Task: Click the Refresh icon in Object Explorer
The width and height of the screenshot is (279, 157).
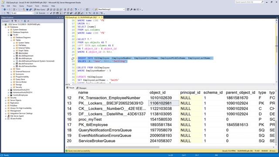Action: [25, 21]
